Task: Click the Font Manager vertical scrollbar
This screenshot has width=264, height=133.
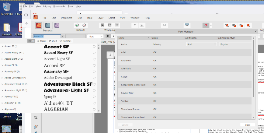Action: point(253,68)
